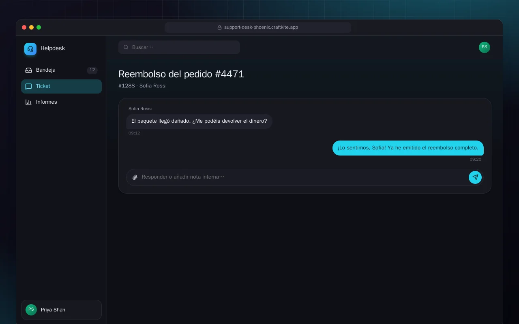Click the lock icon in address bar

click(219, 28)
